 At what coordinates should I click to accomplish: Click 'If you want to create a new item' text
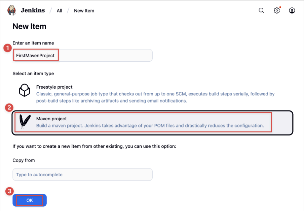tap(94, 146)
